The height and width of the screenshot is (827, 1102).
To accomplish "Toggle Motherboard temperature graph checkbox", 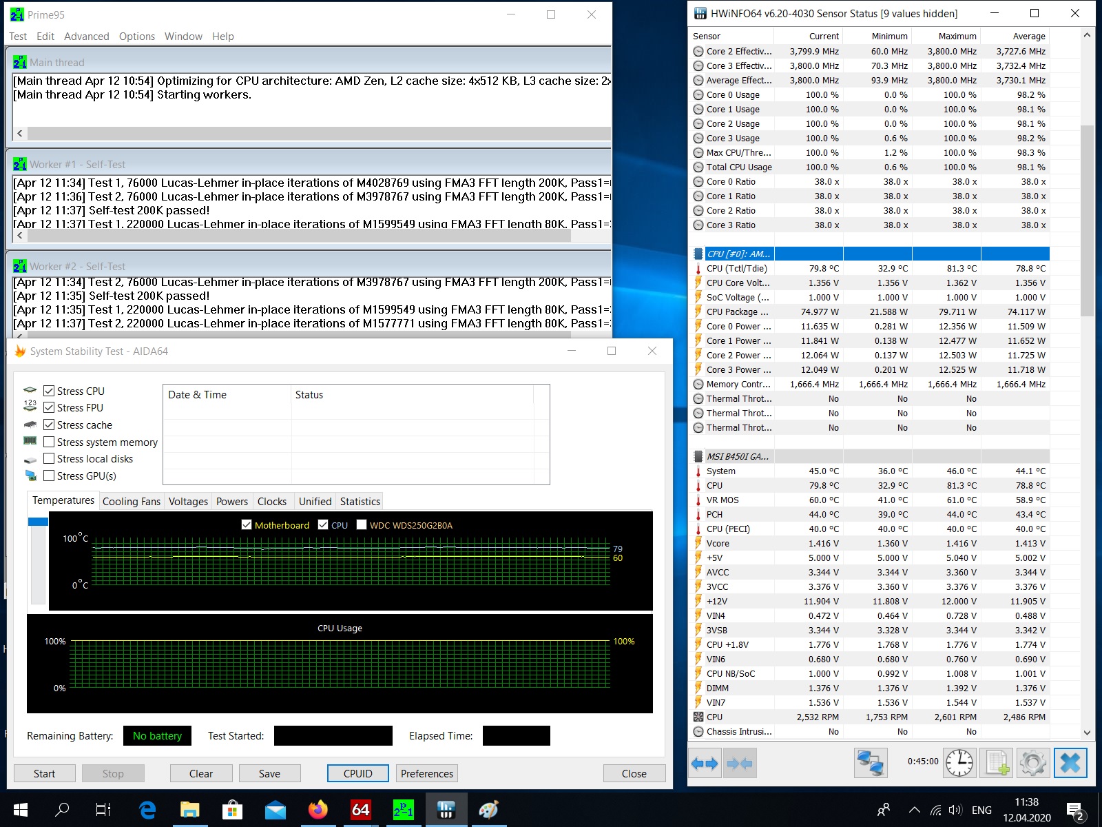I will tap(247, 525).
